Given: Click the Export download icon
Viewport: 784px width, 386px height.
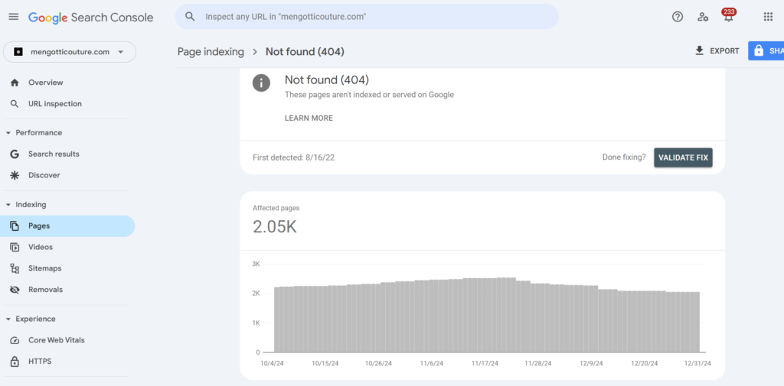Looking at the screenshot, I should pos(700,50).
